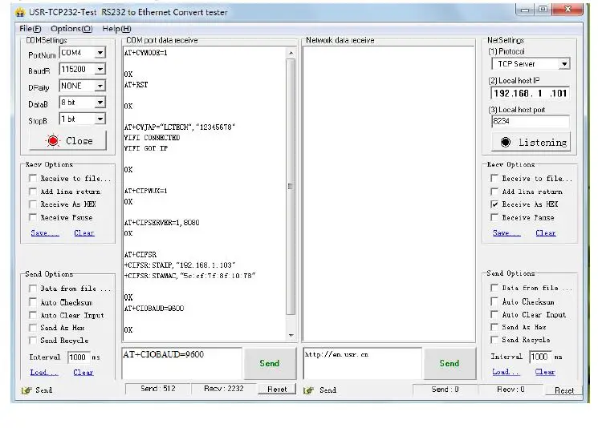
Task: Click the network-side Send hand icon
Action: [308, 390]
